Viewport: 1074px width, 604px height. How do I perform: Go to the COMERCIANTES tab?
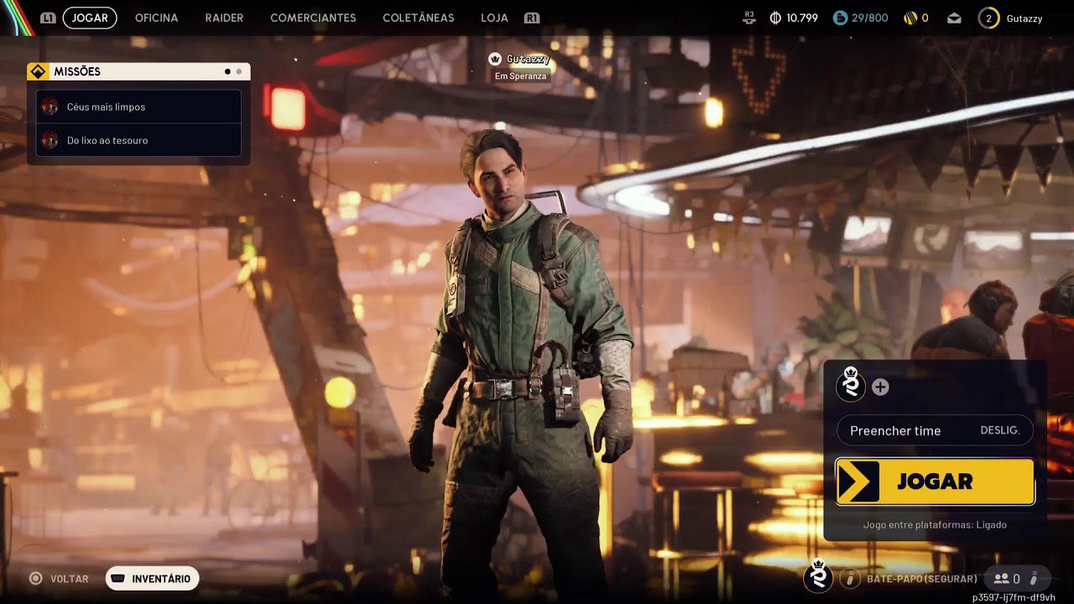[313, 18]
